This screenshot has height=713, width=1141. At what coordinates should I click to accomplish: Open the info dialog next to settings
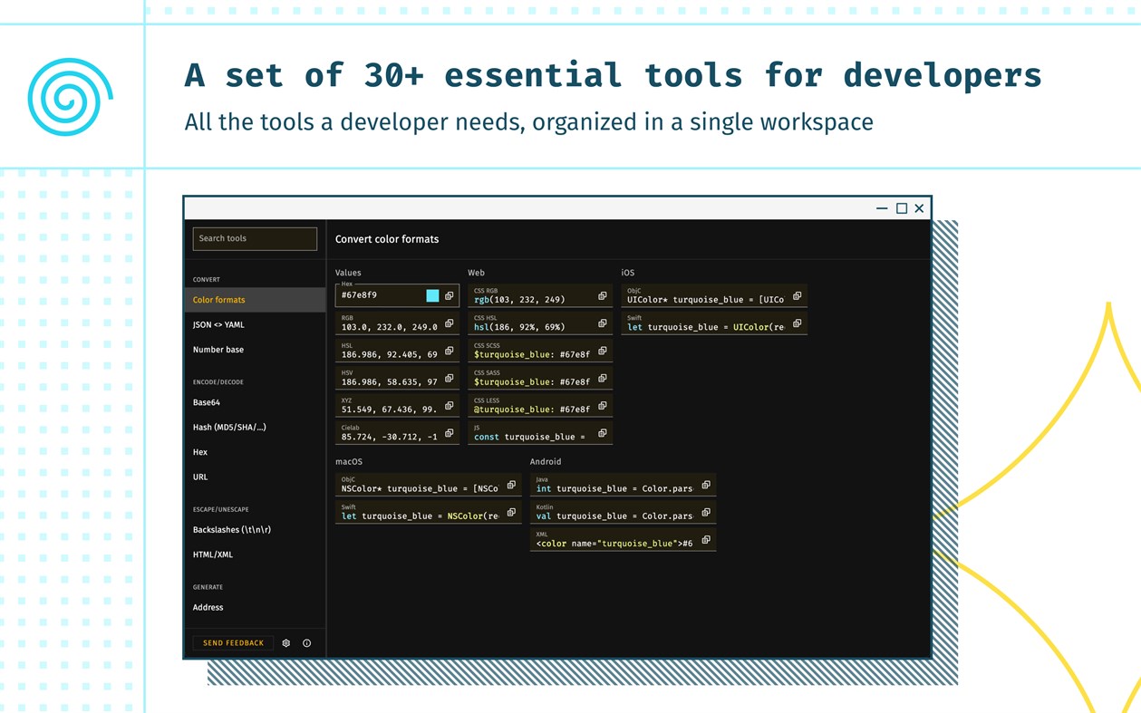click(306, 642)
